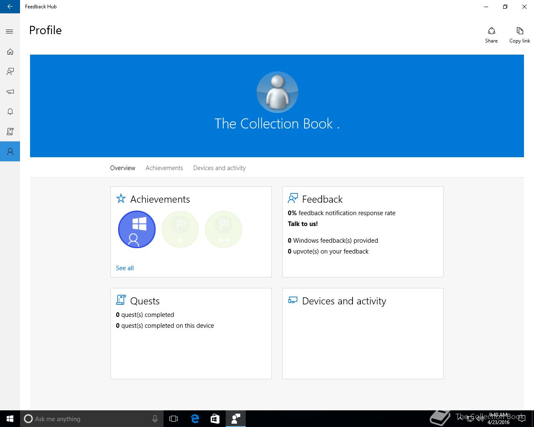Open Quests icon in sidebar
The height and width of the screenshot is (427, 534).
coord(10,131)
